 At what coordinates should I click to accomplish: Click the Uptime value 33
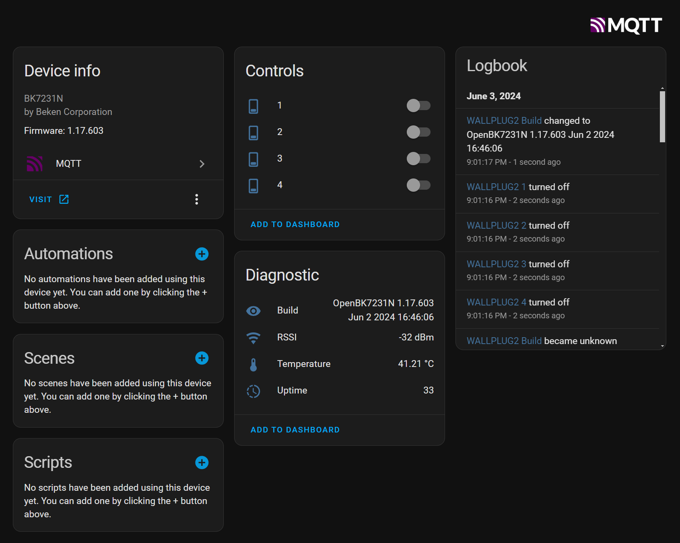[429, 390]
